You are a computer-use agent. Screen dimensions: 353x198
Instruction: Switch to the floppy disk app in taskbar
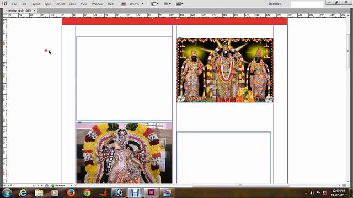point(135,193)
